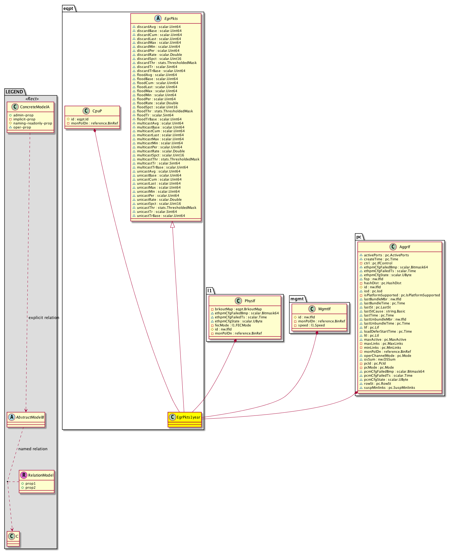Select the discardAvg property in EgrPkts

(x=158, y=27)
